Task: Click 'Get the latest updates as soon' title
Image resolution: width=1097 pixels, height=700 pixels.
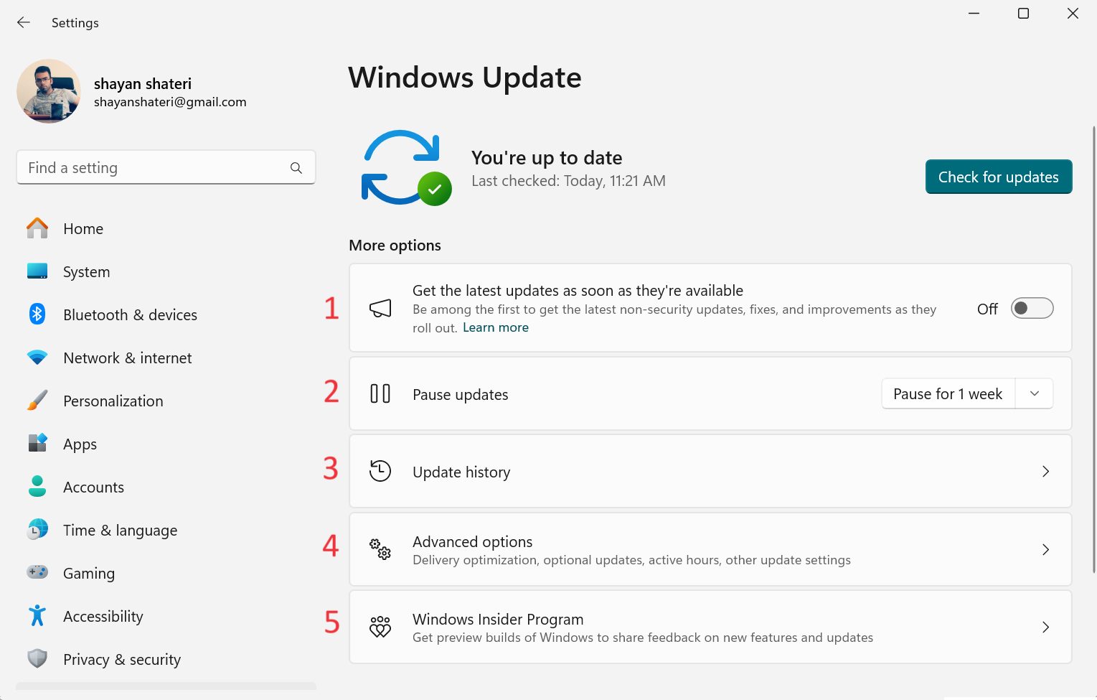Action: point(578,290)
